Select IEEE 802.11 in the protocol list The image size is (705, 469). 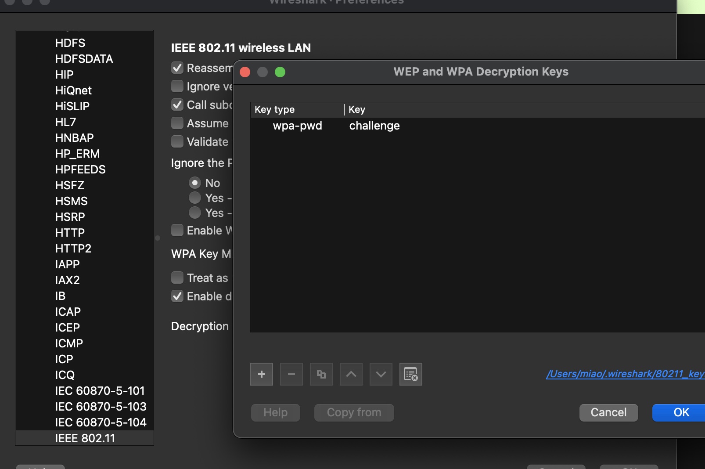(85, 438)
